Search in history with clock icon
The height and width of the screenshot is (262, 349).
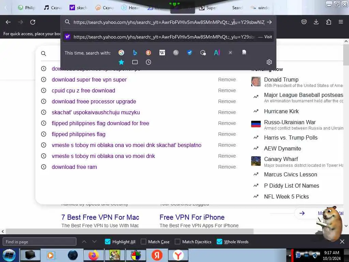(x=149, y=62)
